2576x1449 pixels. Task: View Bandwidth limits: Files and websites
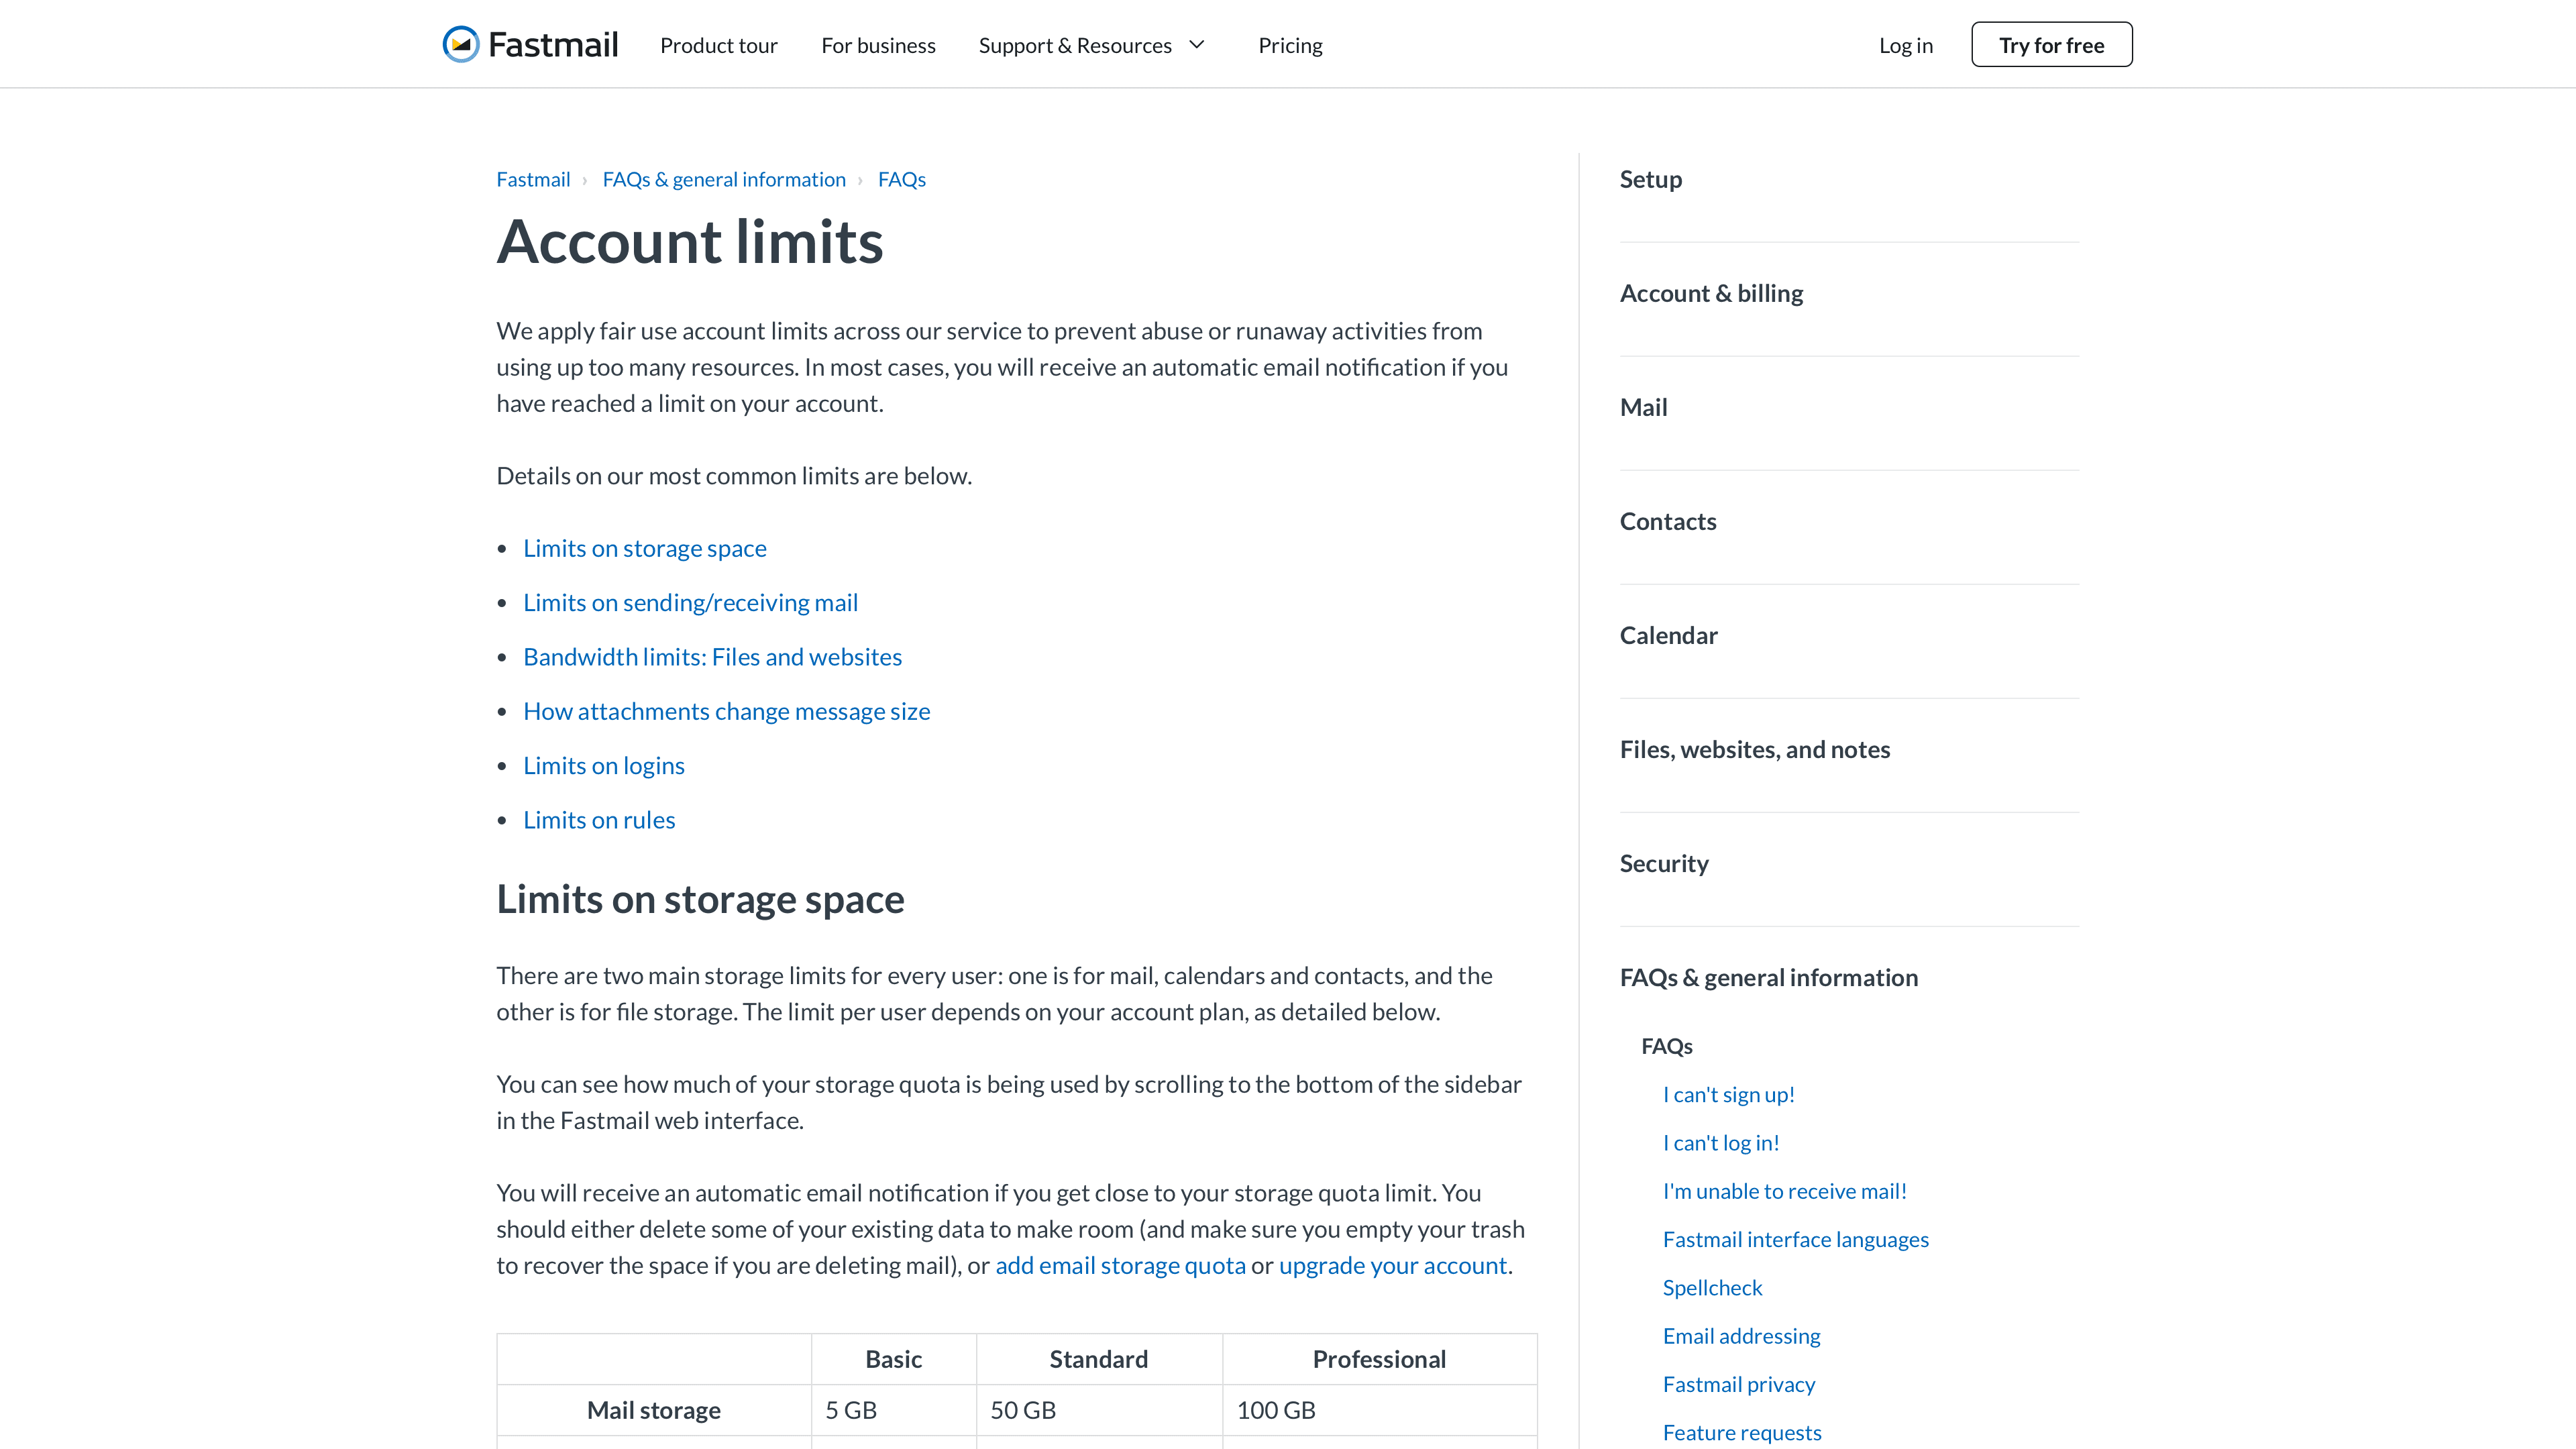pos(712,656)
